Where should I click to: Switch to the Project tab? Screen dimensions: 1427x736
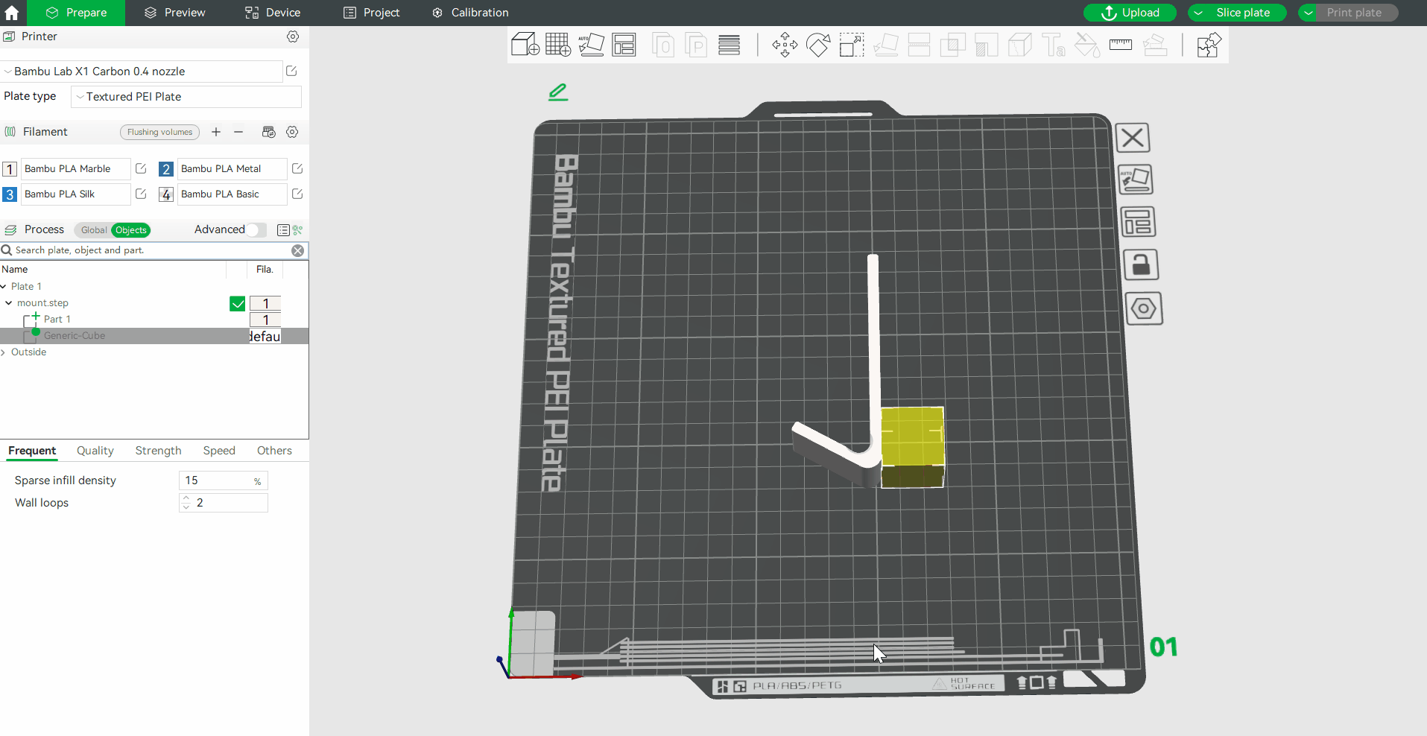(x=371, y=13)
